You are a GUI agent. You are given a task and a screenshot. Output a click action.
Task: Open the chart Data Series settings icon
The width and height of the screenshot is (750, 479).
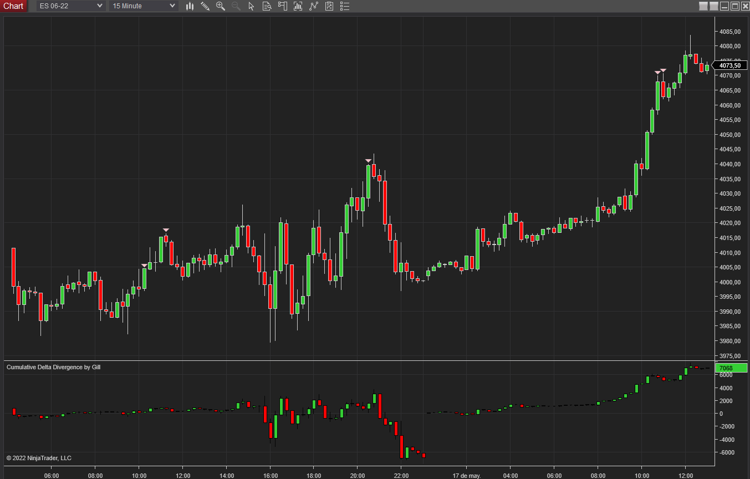267,6
